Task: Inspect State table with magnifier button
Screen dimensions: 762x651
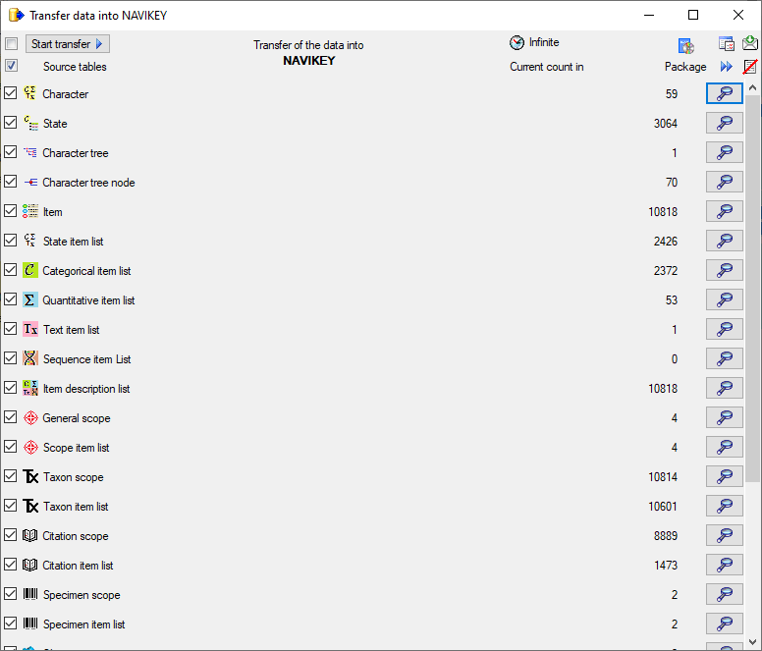Action: [724, 123]
